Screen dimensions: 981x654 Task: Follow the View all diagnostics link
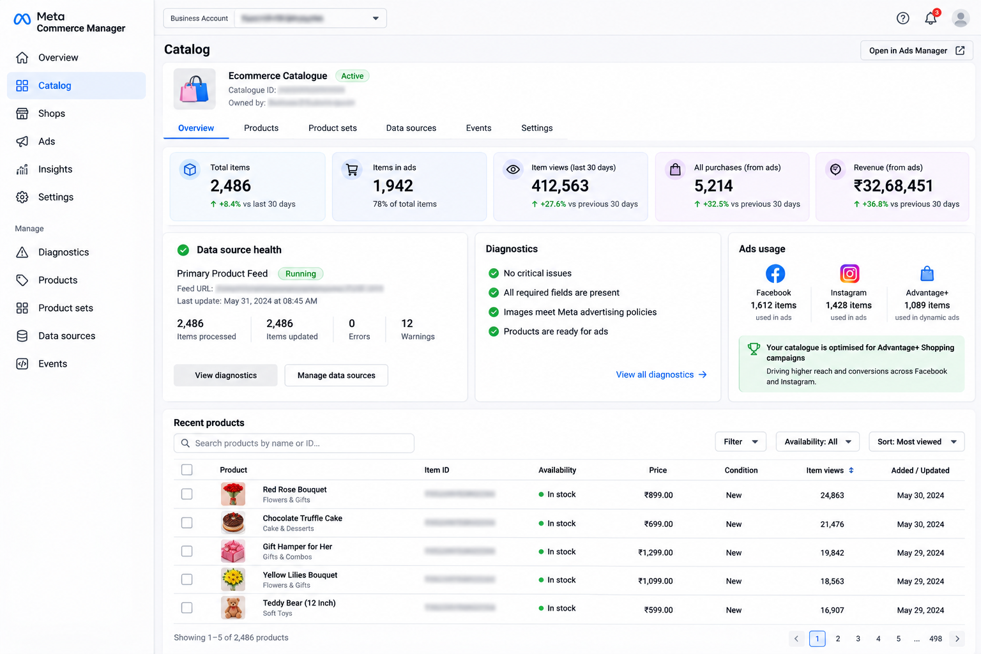pos(662,375)
